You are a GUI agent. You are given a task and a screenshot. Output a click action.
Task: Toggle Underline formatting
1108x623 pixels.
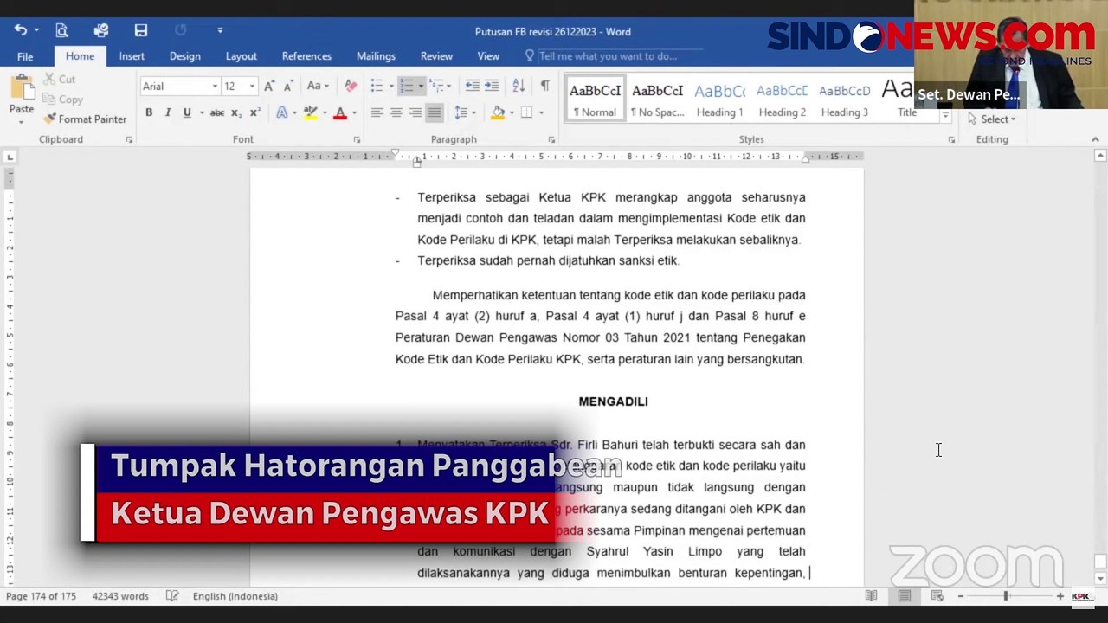point(186,112)
